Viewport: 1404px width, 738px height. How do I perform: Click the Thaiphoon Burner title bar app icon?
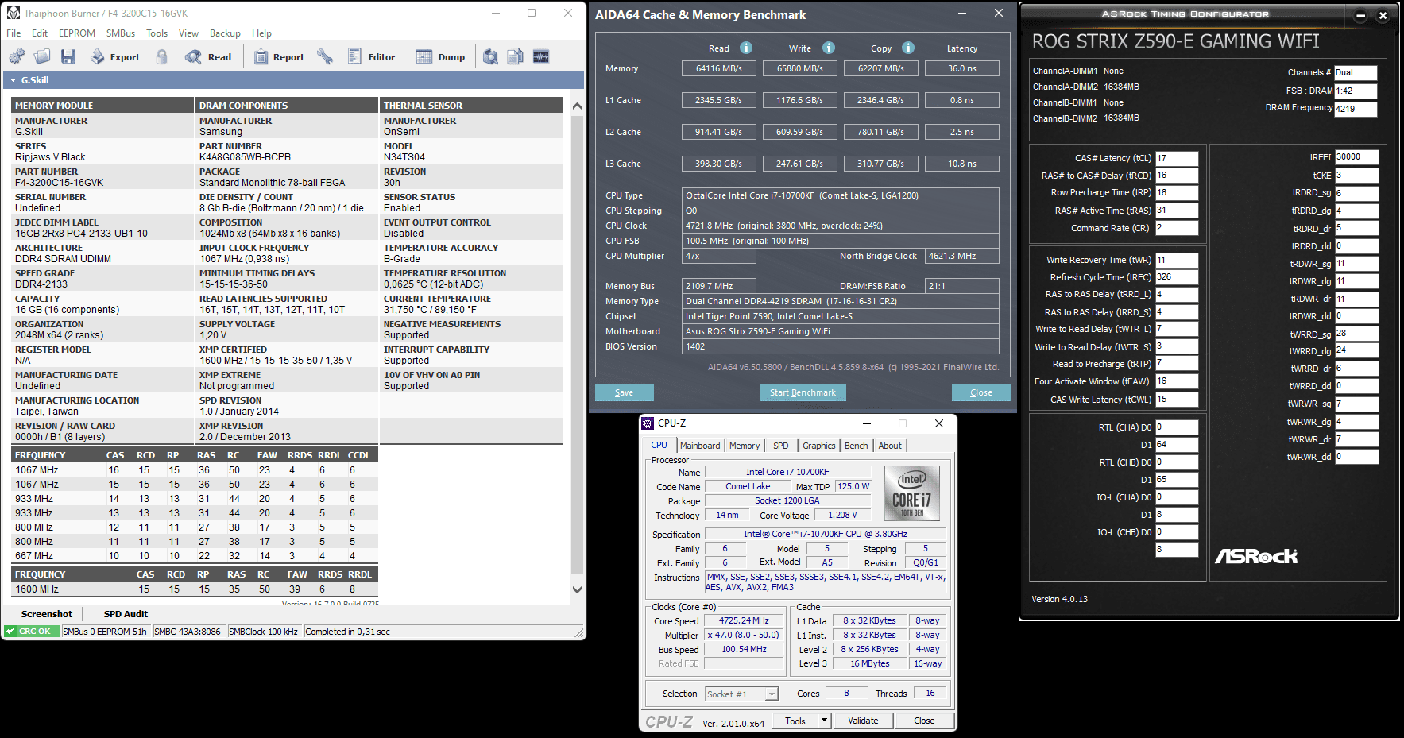(14, 13)
